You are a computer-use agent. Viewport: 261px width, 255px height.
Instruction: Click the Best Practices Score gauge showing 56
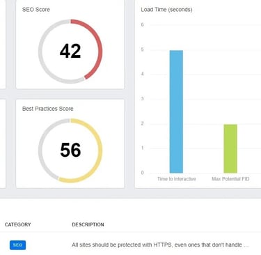[70, 150]
